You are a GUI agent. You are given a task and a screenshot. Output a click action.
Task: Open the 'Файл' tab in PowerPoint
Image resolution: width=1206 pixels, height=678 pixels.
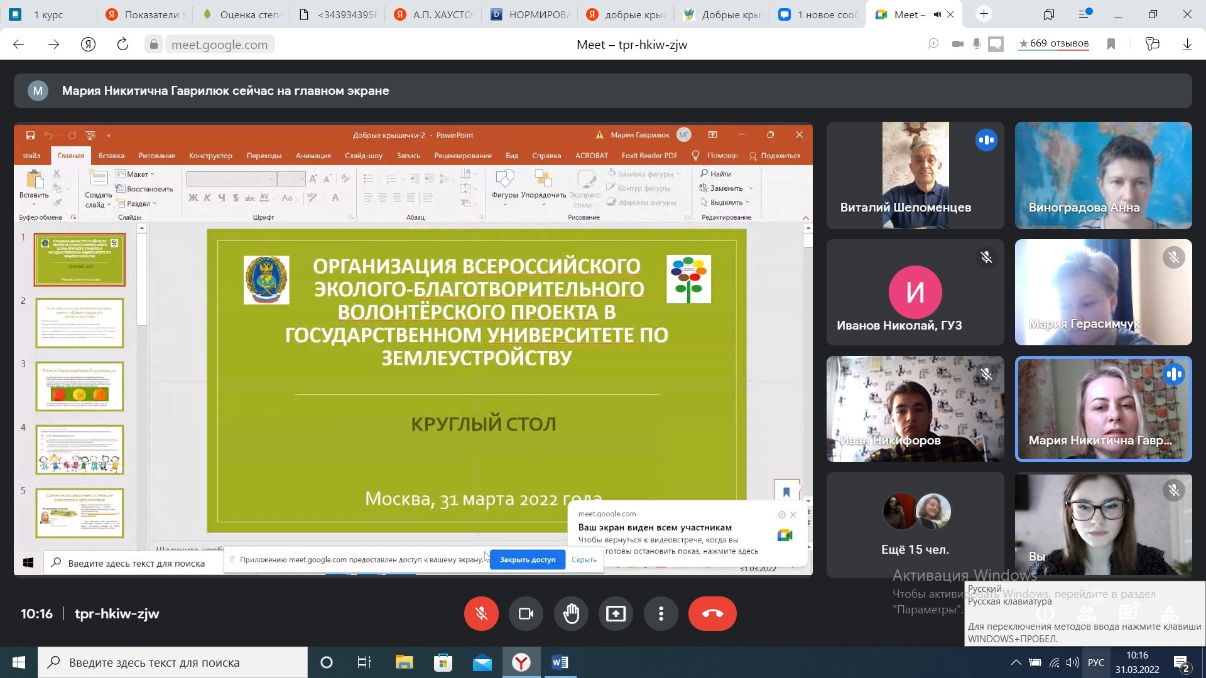(x=31, y=156)
